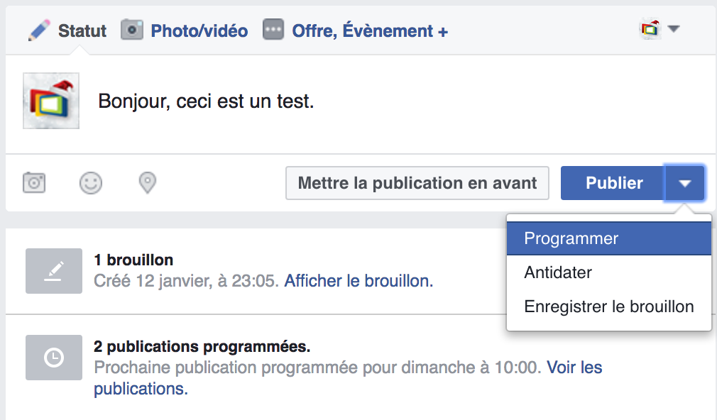Click the clock icon for scheduled publications
The width and height of the screenshot is (717, 420).
point(54,358)
